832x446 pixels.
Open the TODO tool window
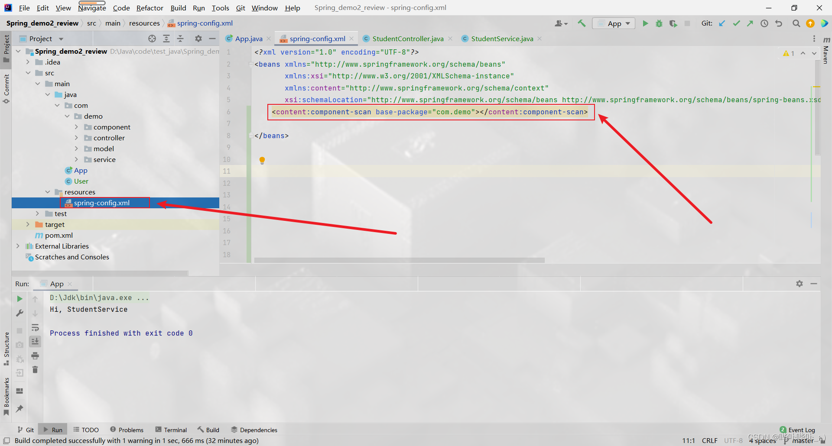coord(86,430)
